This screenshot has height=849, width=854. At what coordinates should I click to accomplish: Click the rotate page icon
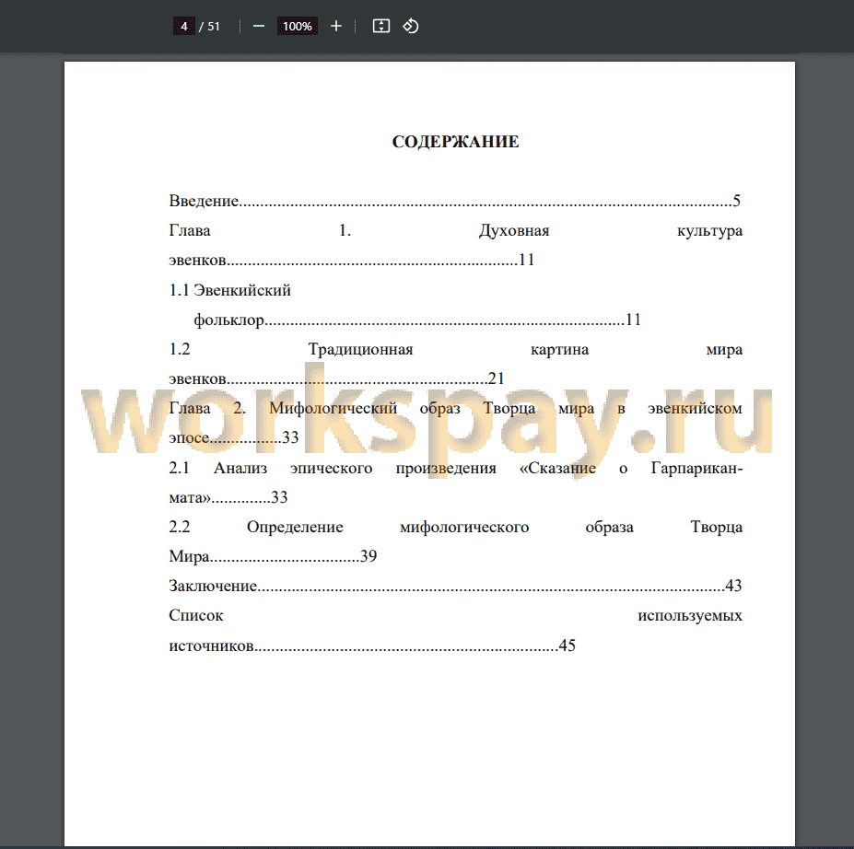point(411,26)
